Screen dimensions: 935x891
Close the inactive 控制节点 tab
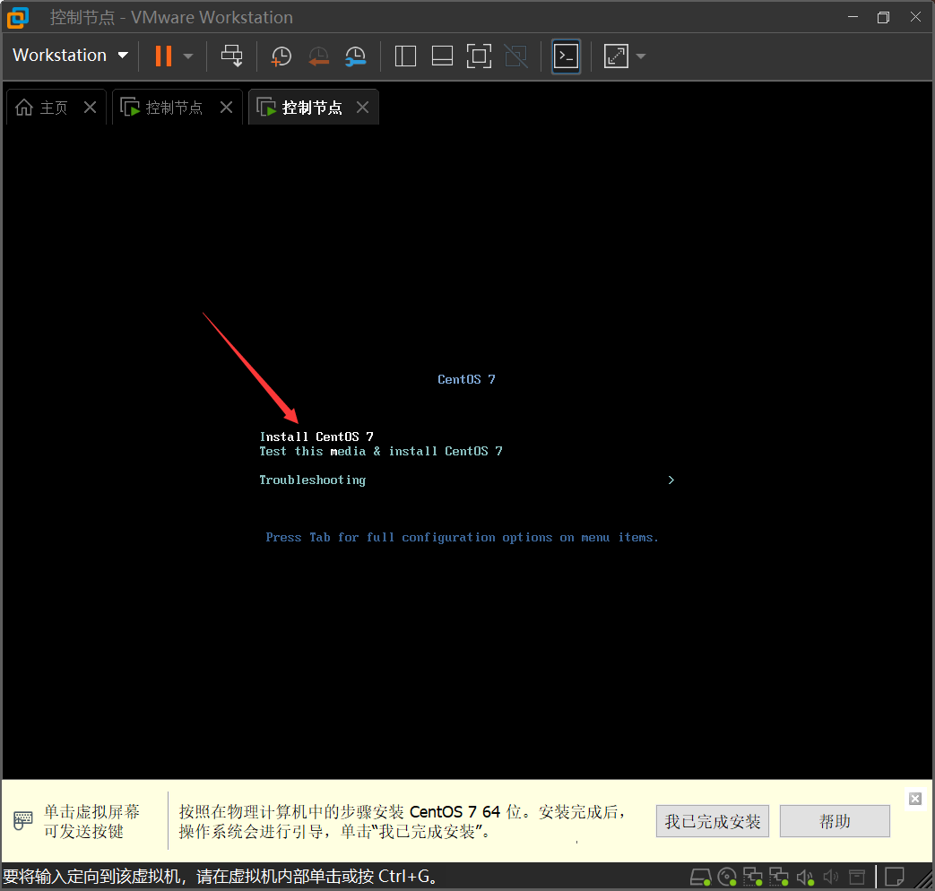coord(226,108)
